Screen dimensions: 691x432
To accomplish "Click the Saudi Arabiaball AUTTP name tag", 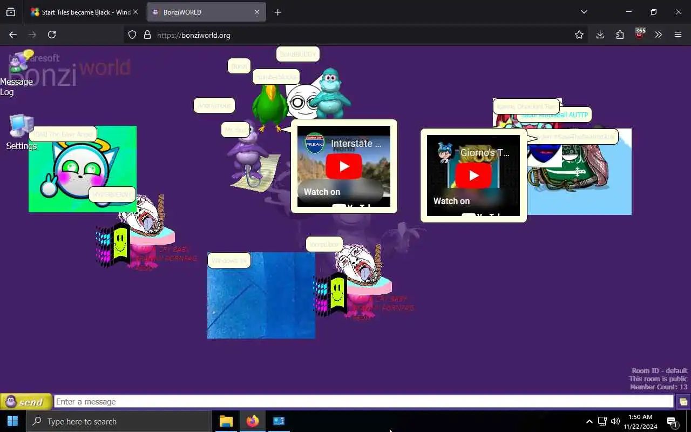I will (x=554, y=115).
